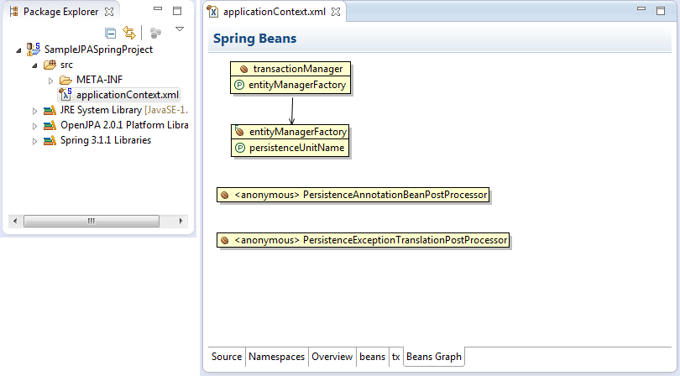
Task: Click bean icon of PersistenceExceptionTranslationPostProcessor
Action: click(225, 241)
